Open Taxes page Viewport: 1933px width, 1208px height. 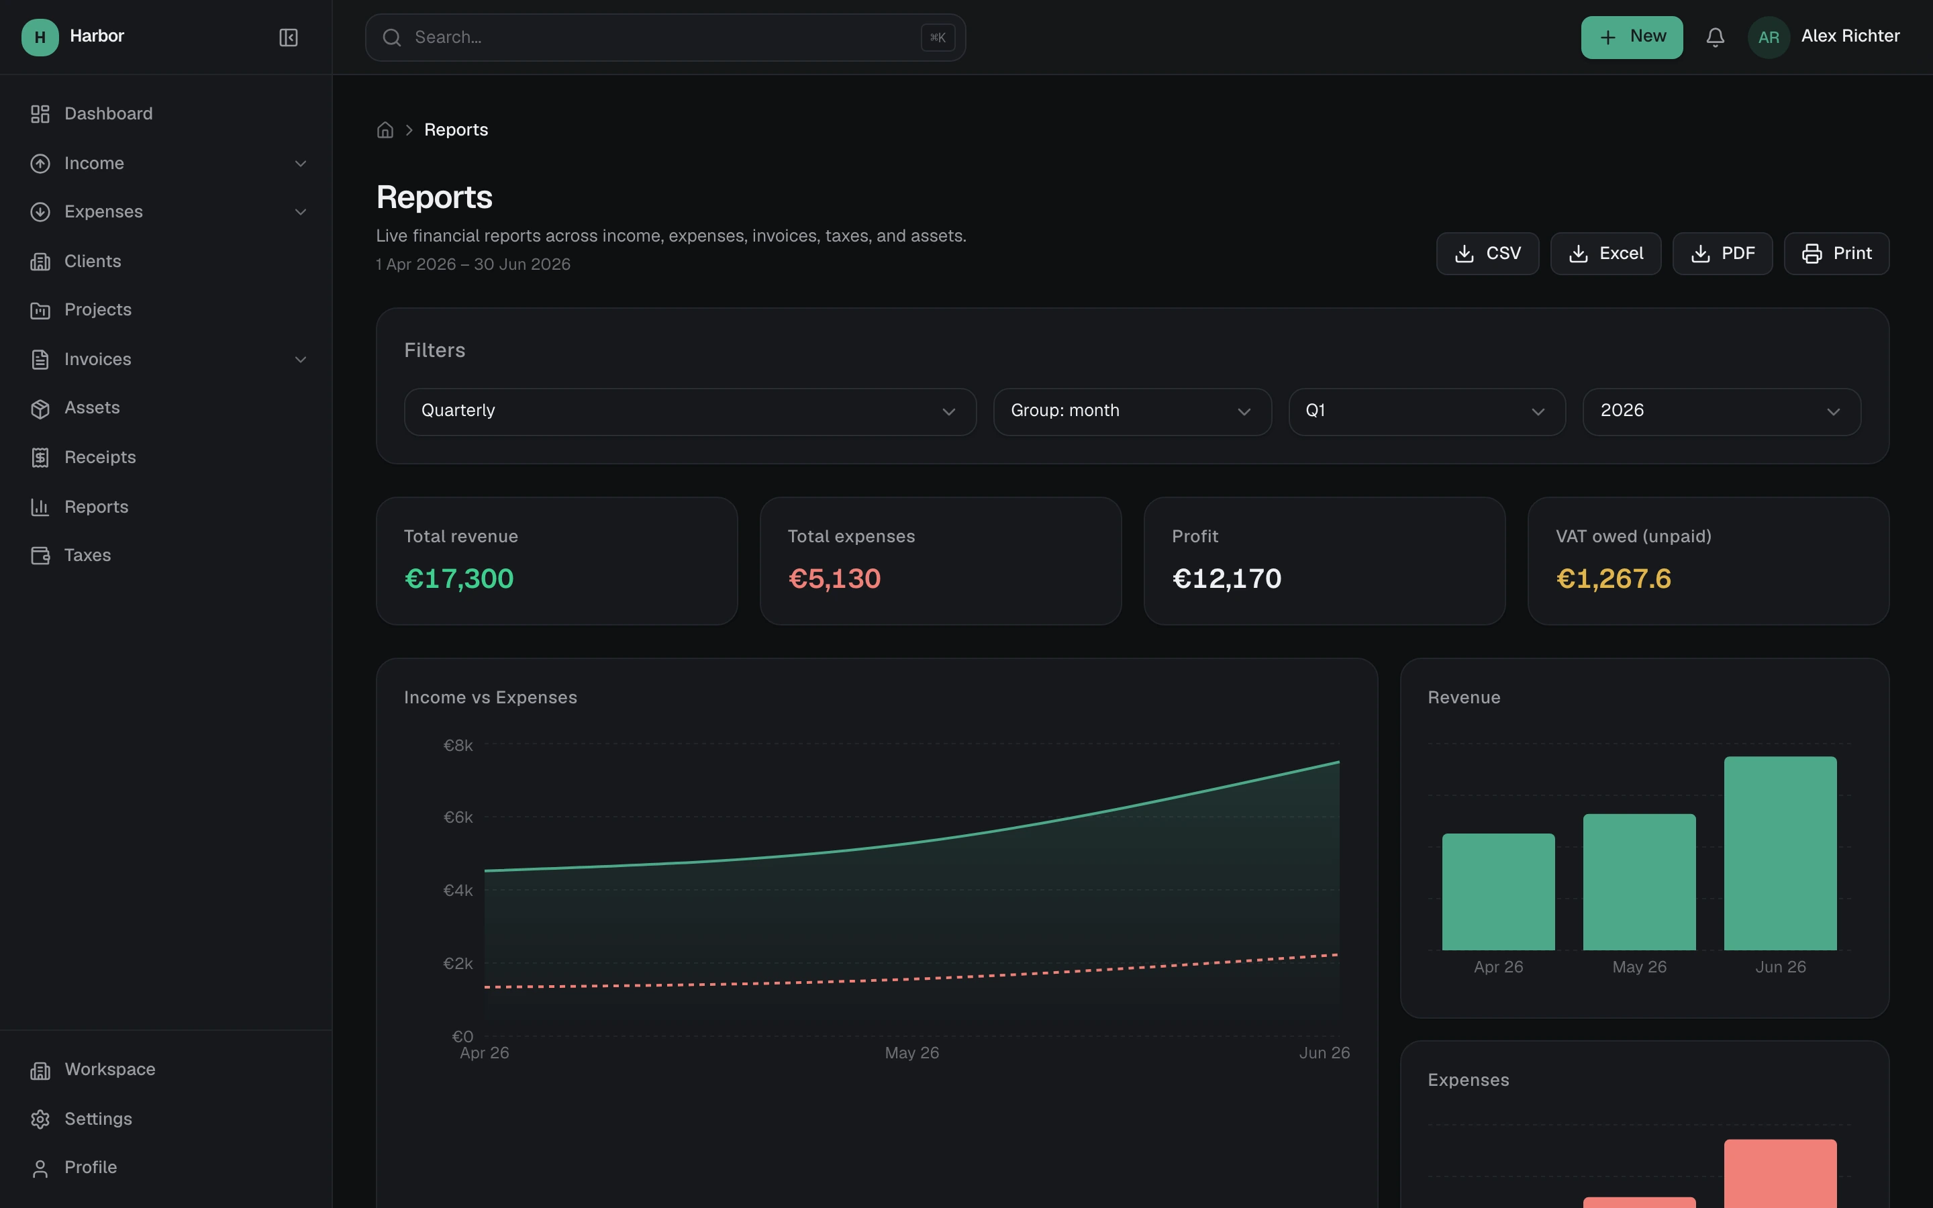(x=166, y=555)
